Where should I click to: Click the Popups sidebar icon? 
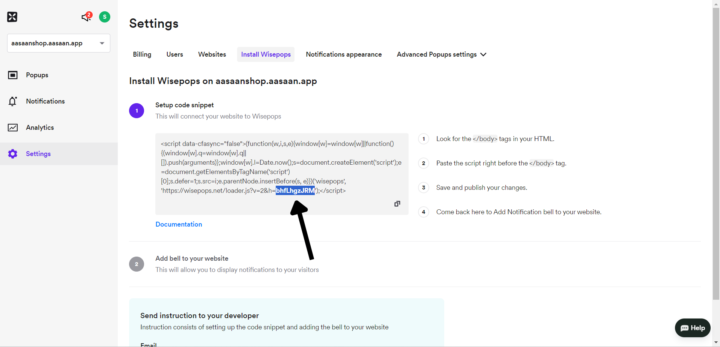pyautogui.click(x=13, y=75)
